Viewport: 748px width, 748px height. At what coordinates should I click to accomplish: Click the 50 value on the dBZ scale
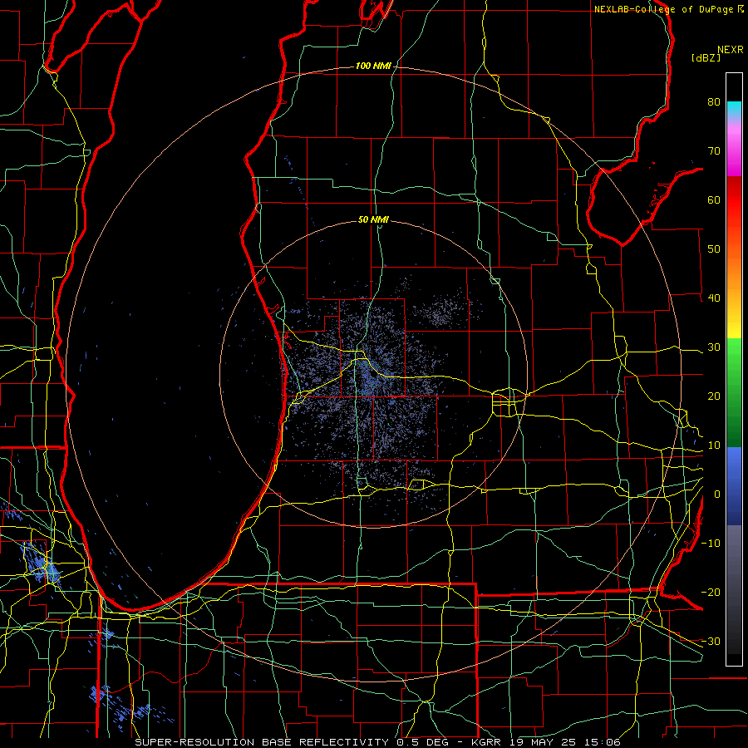click(714, 249)
